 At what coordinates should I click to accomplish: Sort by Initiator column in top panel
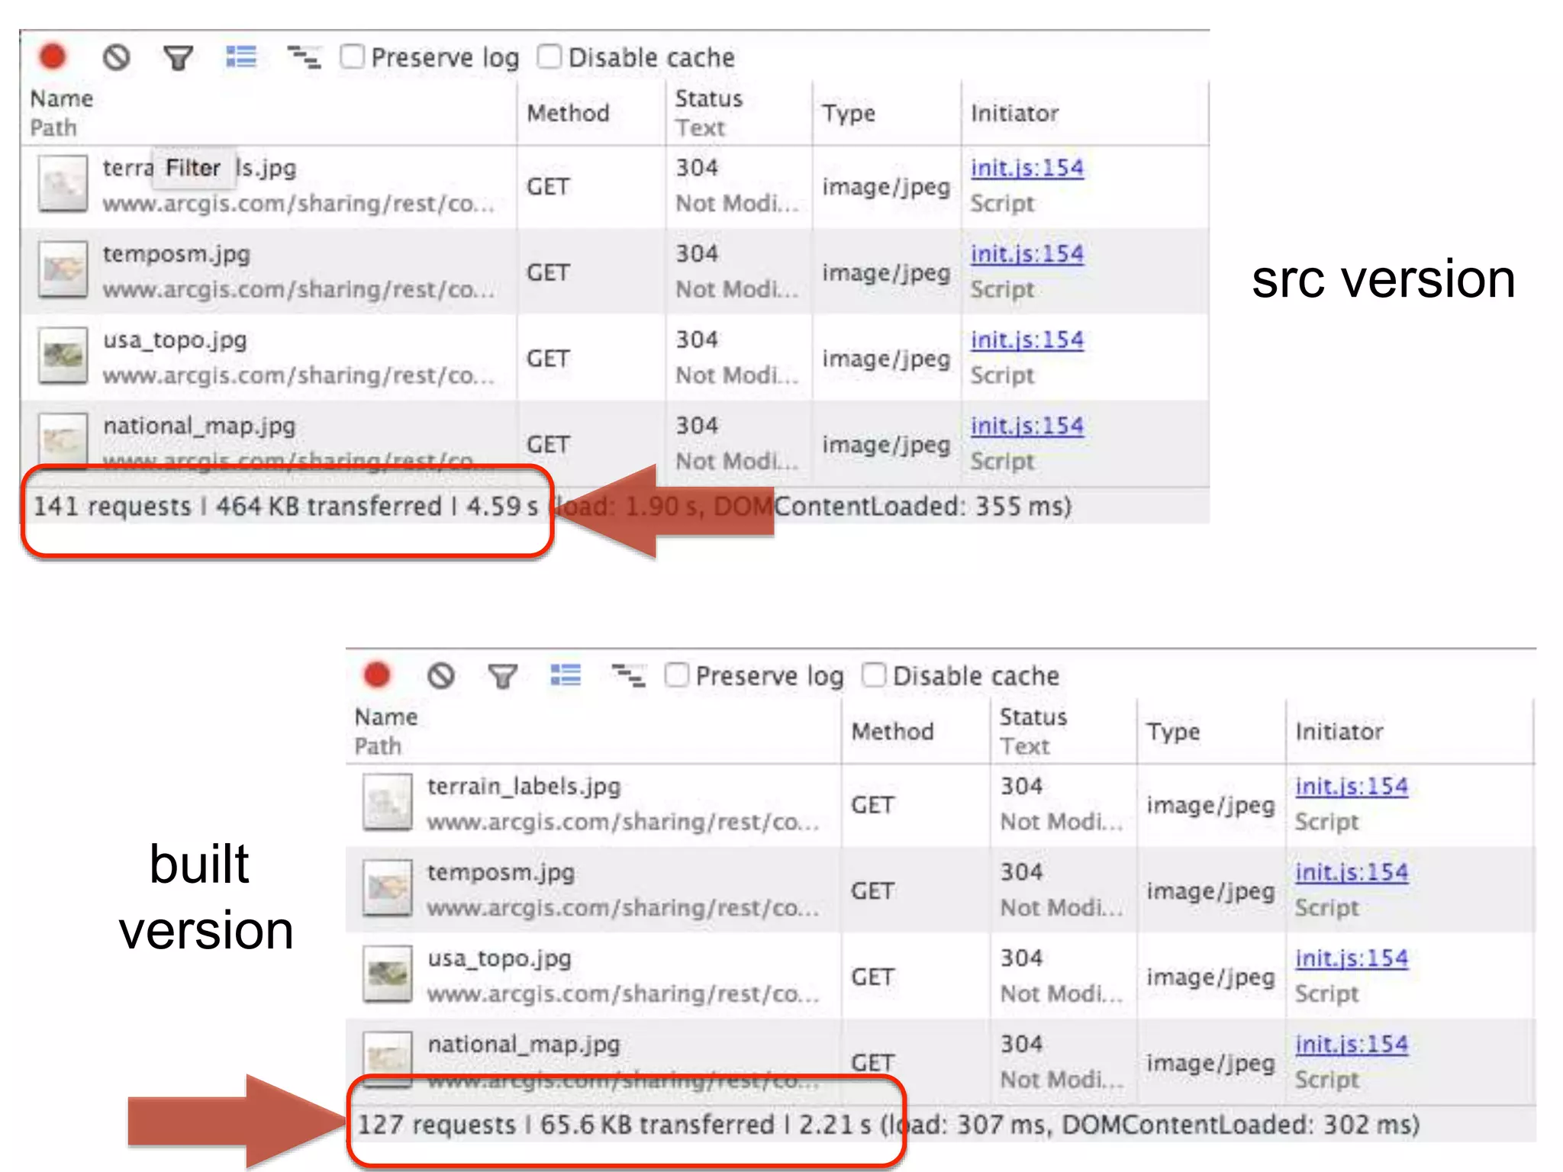(1014, 113)
